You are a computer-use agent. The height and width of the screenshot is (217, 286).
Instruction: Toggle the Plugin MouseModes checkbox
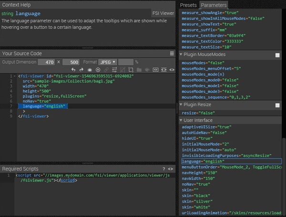point(277,55)
